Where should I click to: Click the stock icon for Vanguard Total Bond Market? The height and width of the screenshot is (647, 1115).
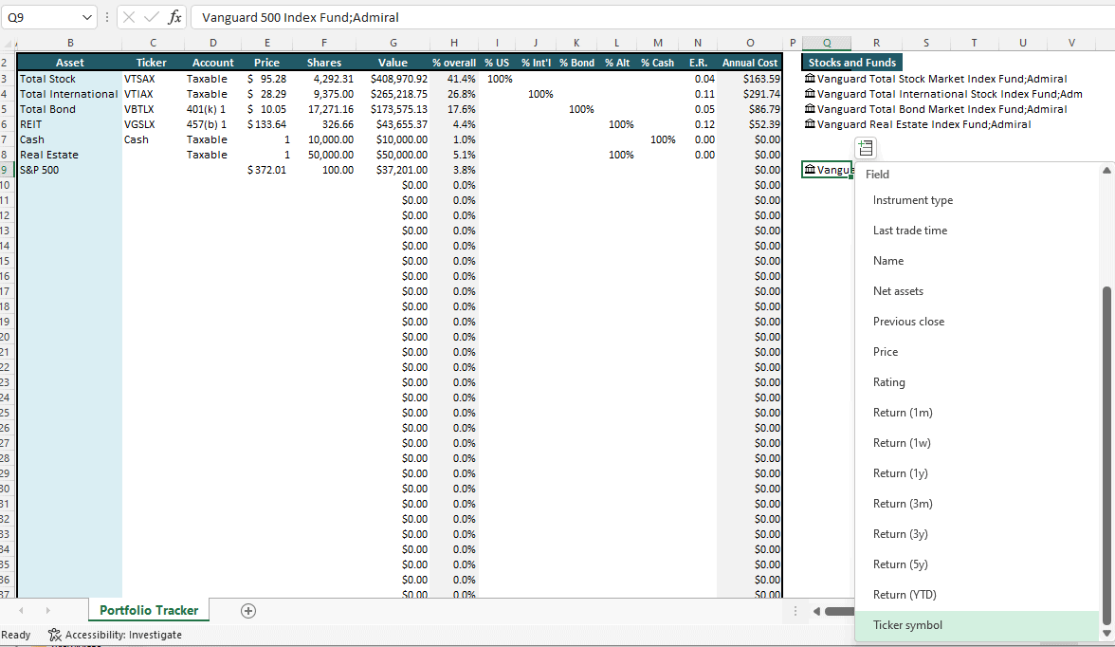click(x=810, y=109)
